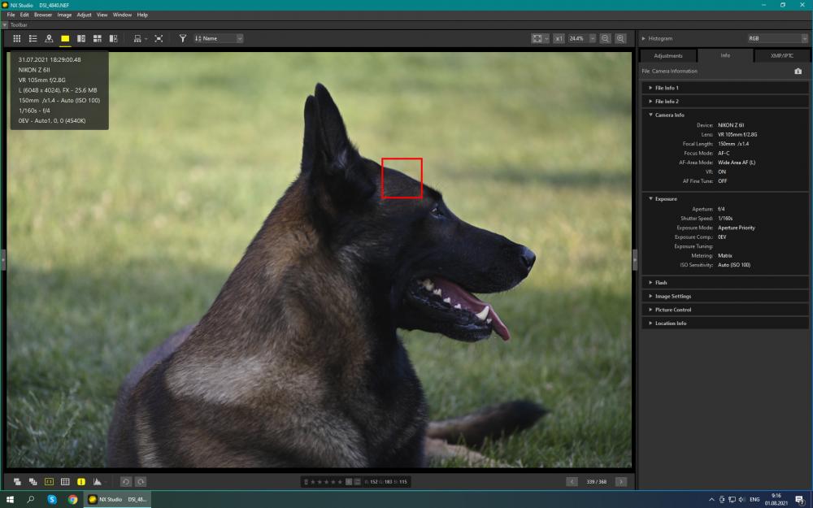Toggle the yellow image info overlay
The image size is (813, 508).
[x=80, y=481]
